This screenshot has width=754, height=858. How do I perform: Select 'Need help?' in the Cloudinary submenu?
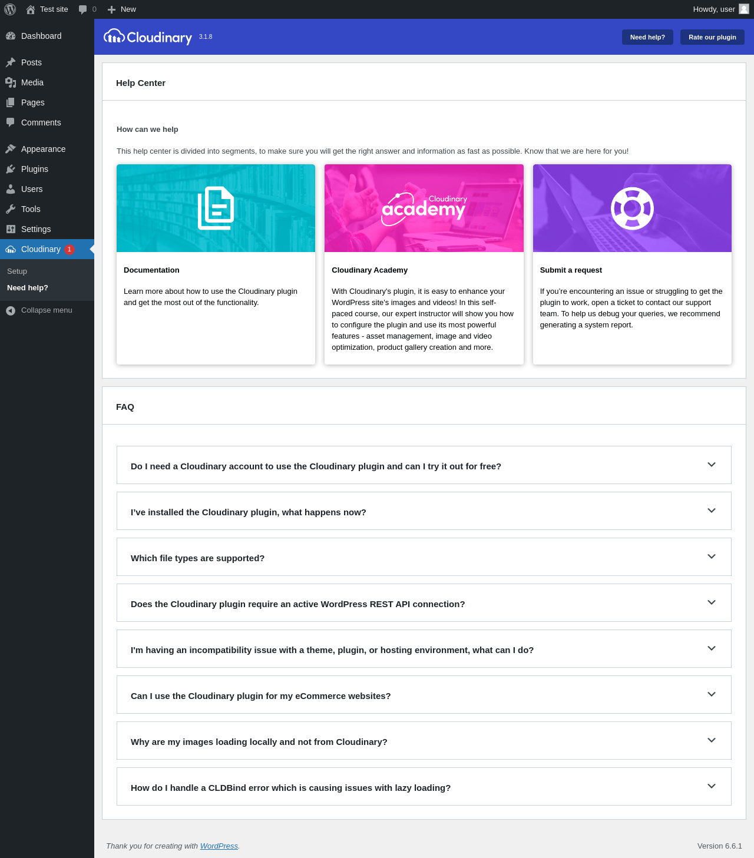[x=28, y=288]
